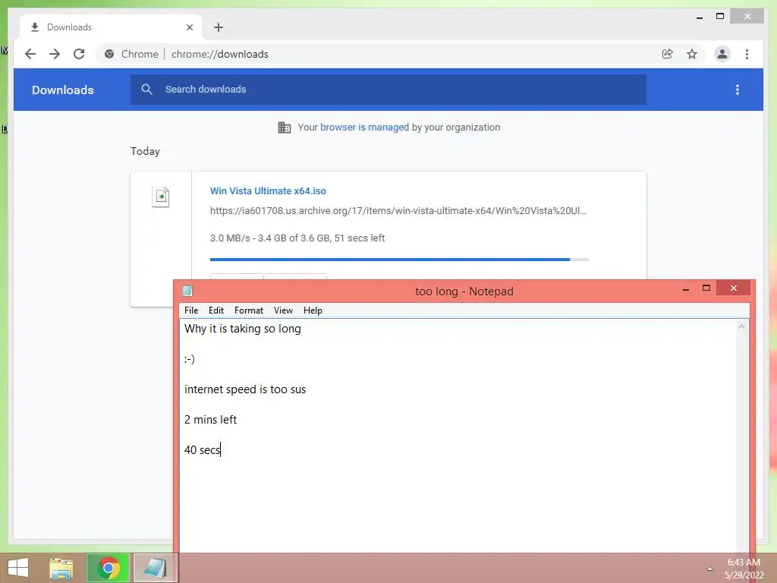Click the archive.org download source URL

pyautogui.click(x=398, y=211)
